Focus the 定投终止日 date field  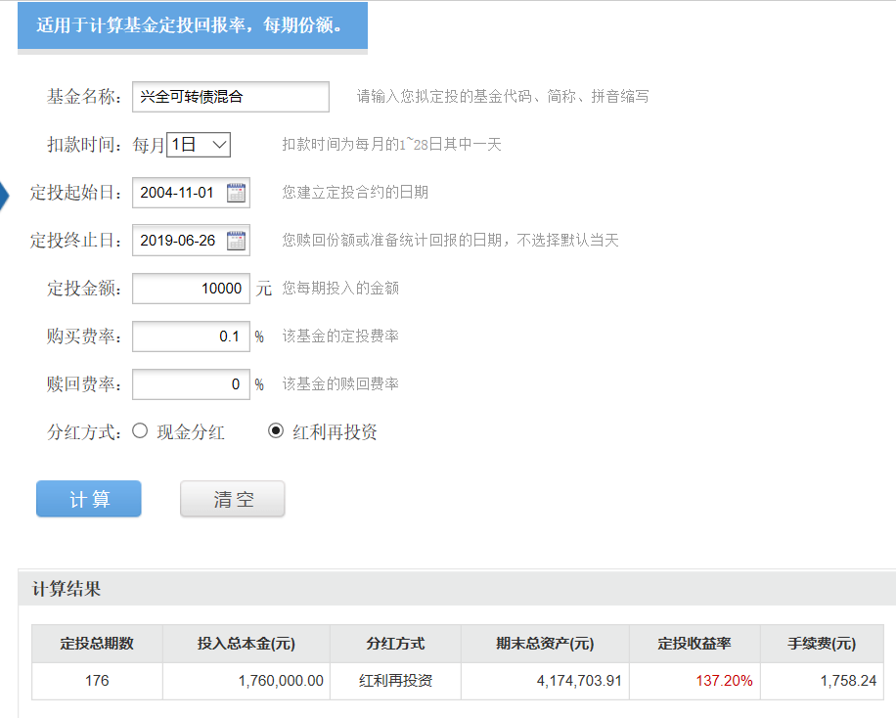[x=180, y=241]
